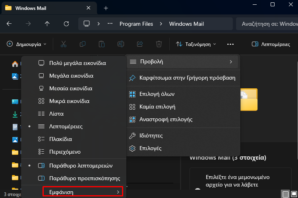Choose Αναστροφή επιλογής menu item

[x=182, y=119]
